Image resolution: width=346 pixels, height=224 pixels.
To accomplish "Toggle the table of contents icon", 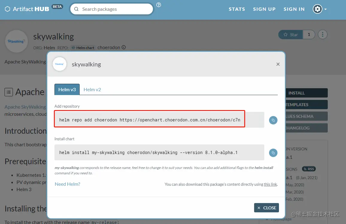I will pos(9,92).
